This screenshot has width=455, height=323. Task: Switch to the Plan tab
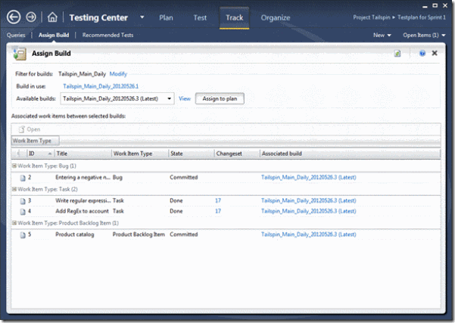click(167, 17)
